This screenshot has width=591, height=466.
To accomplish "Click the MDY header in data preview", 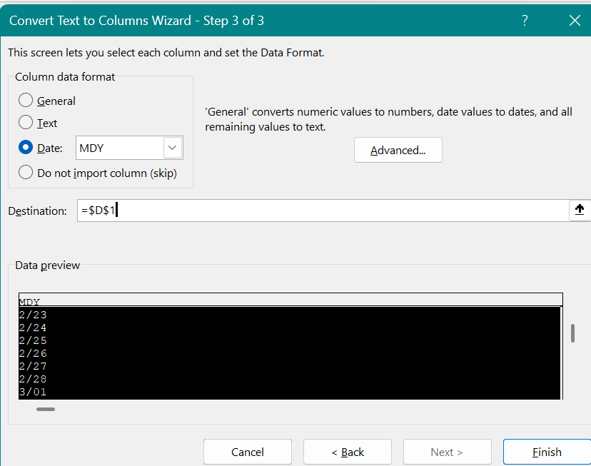I will tap(291, 300).
